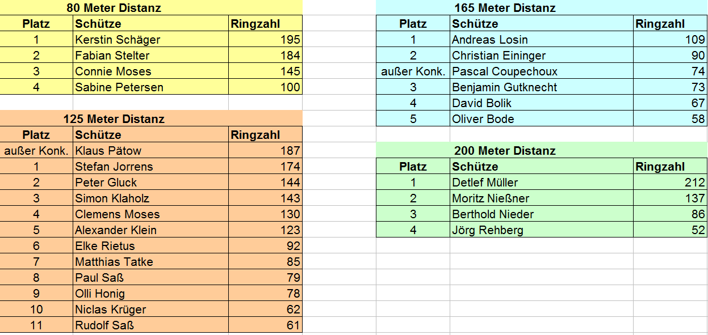The height and width of the screenshot is (335, 708).
Task: Select the '165 Meter Distanz' title cell
Action: [x=542, y=8]
